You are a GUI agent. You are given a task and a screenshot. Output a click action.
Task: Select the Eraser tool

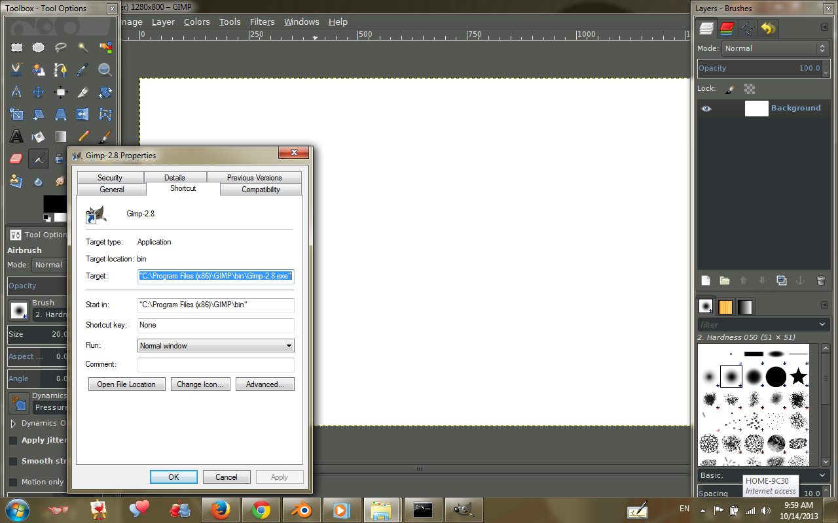pyautogui.click(x=16, y=159)
